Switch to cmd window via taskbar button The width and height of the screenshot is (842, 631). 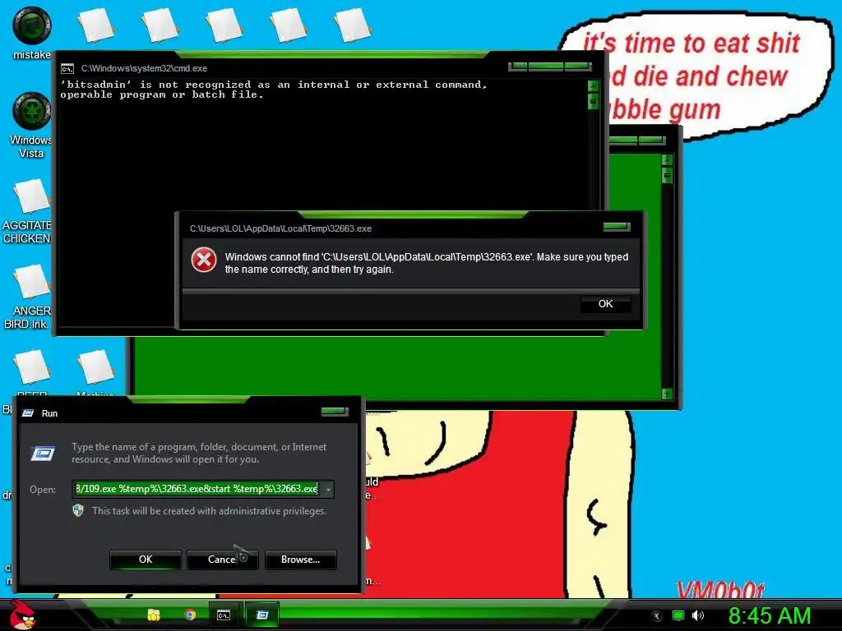point(224,615)
